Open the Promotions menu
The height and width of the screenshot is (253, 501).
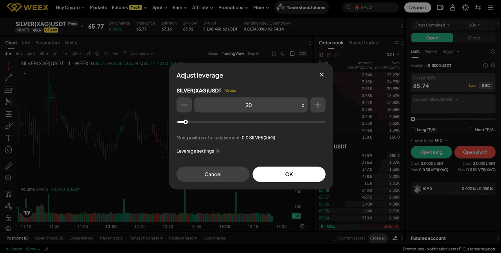point(233,7)
